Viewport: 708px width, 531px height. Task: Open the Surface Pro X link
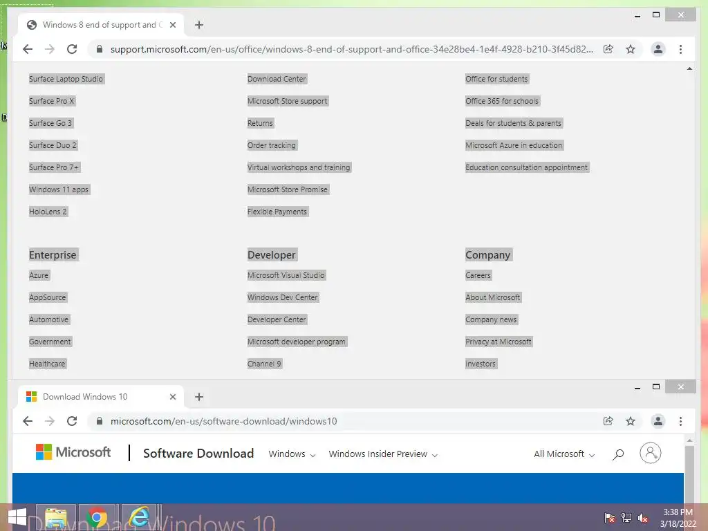coord(51,101)
